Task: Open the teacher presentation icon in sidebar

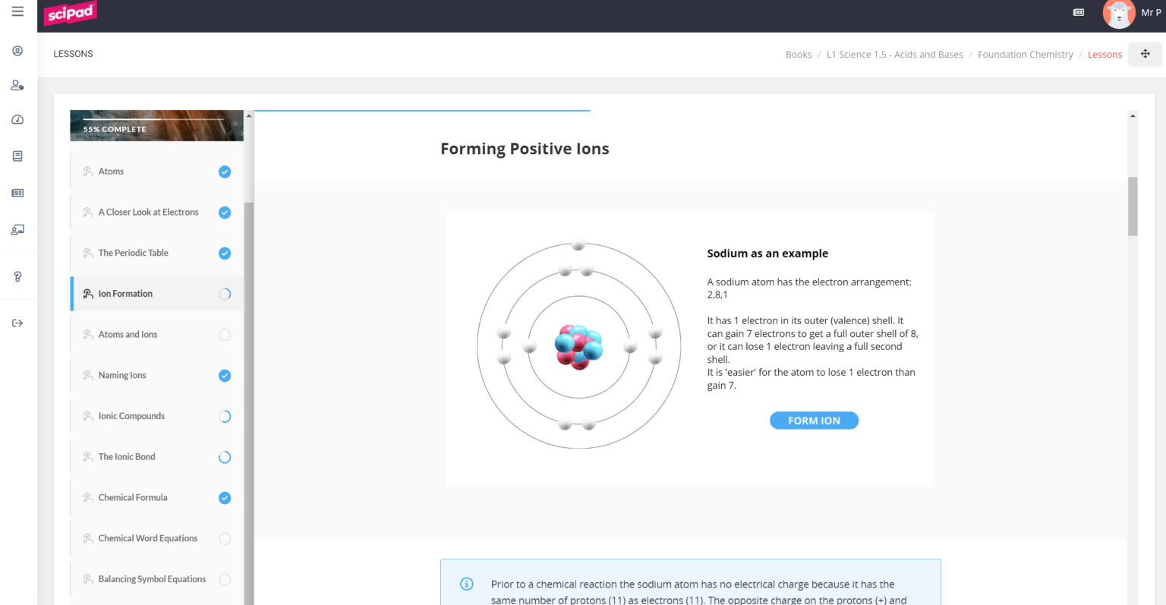Action: 17,229
